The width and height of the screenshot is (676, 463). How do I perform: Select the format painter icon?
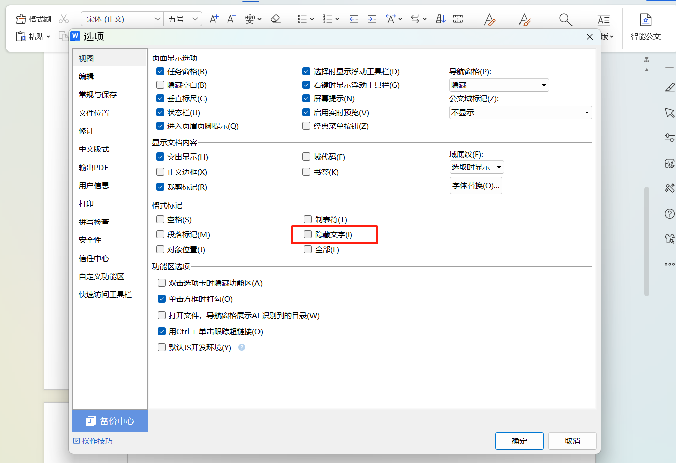pyautogui.click(x=20, y=19)
